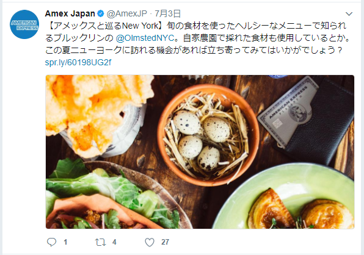Open the Amex Japan display name
Image resolution: width=364 pixels, height=255 pixels.
(70, 13)
